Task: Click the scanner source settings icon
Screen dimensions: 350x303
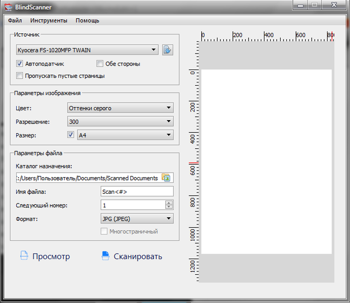Action: tap(167, 50)
